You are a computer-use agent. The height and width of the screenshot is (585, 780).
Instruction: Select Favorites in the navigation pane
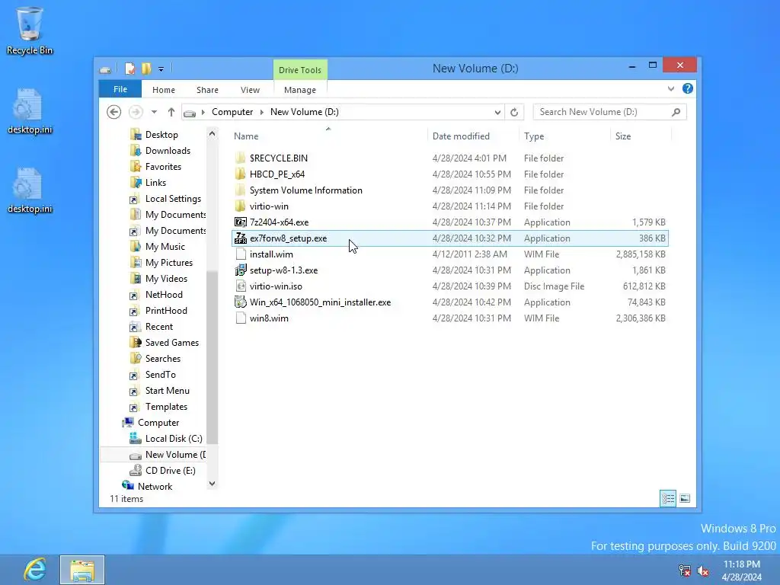click(163, 167)
